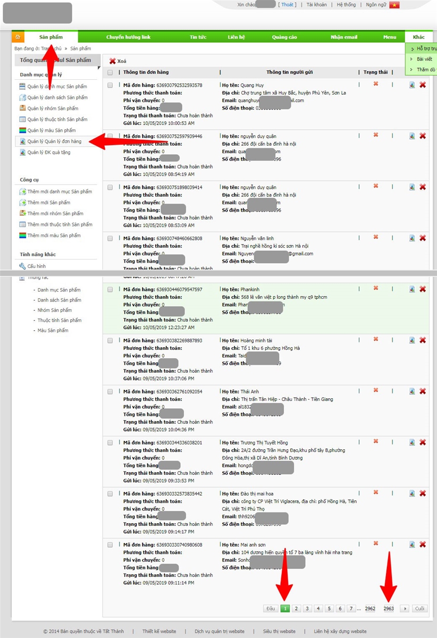Switch to Tin tức tab
Screen dimensions: 437x638
coord(198,37)
